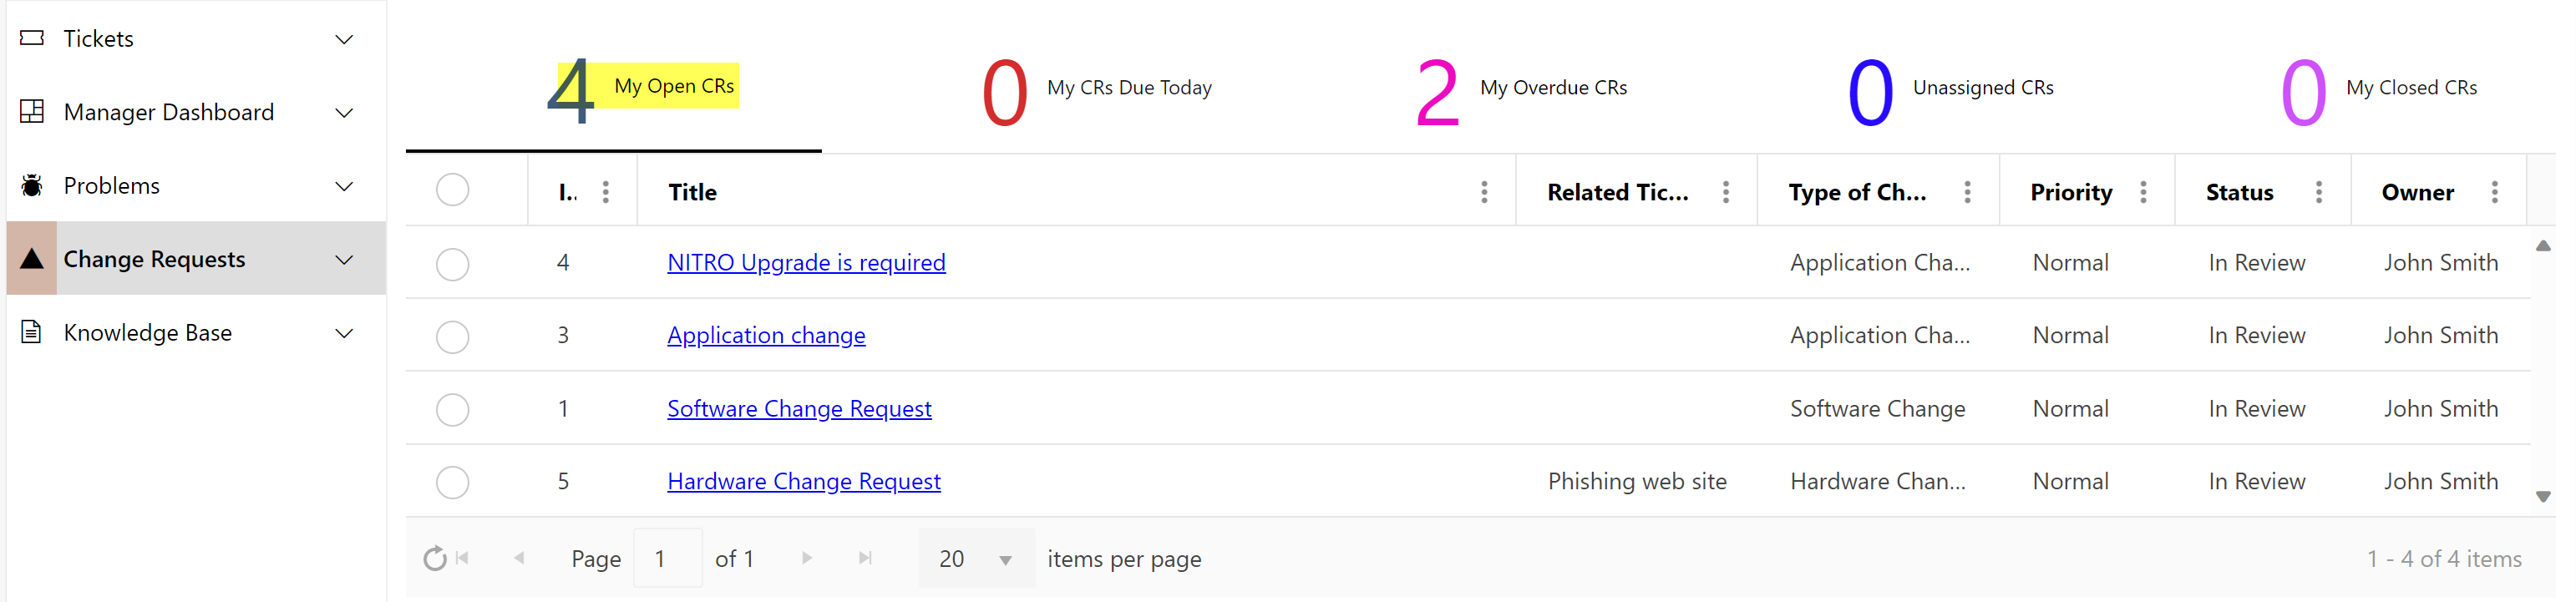The height and width of the screenshot is (602, 2576).
Task: Switch to the My Overdue CRs tab
Action: pos(1521,89)
